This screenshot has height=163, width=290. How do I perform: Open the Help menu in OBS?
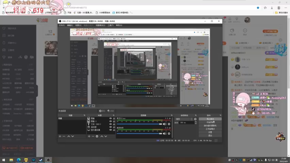tap(119, 25)
